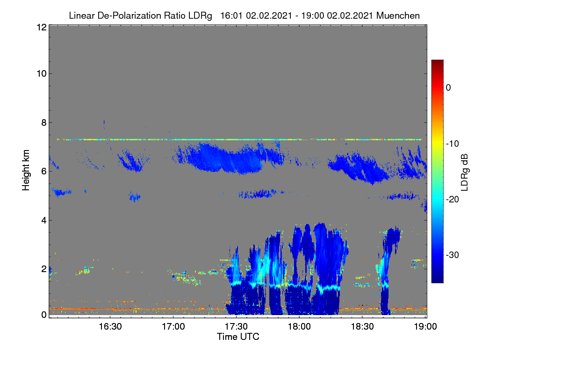Image resolution: width=561 pixels, height=374 pixels.
Task: Click the 17:00 time axis label
Action: point(173,327)
